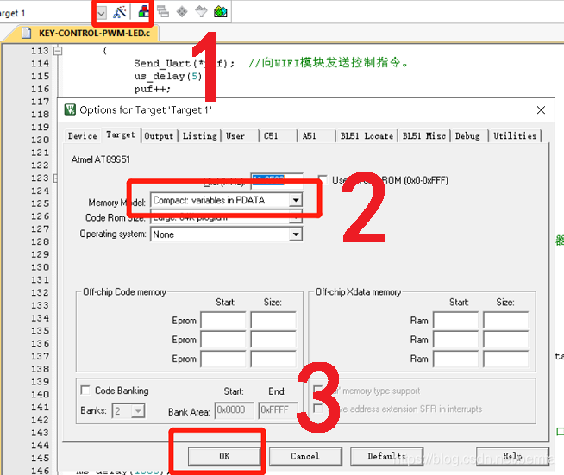Click first Eprom Start field
Image resolution: width=564 pixels, height=475 pixels.
point(223,320)
